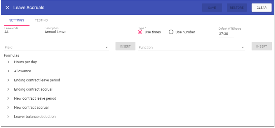Expand New contract accrual chevron

coord(8,107)
